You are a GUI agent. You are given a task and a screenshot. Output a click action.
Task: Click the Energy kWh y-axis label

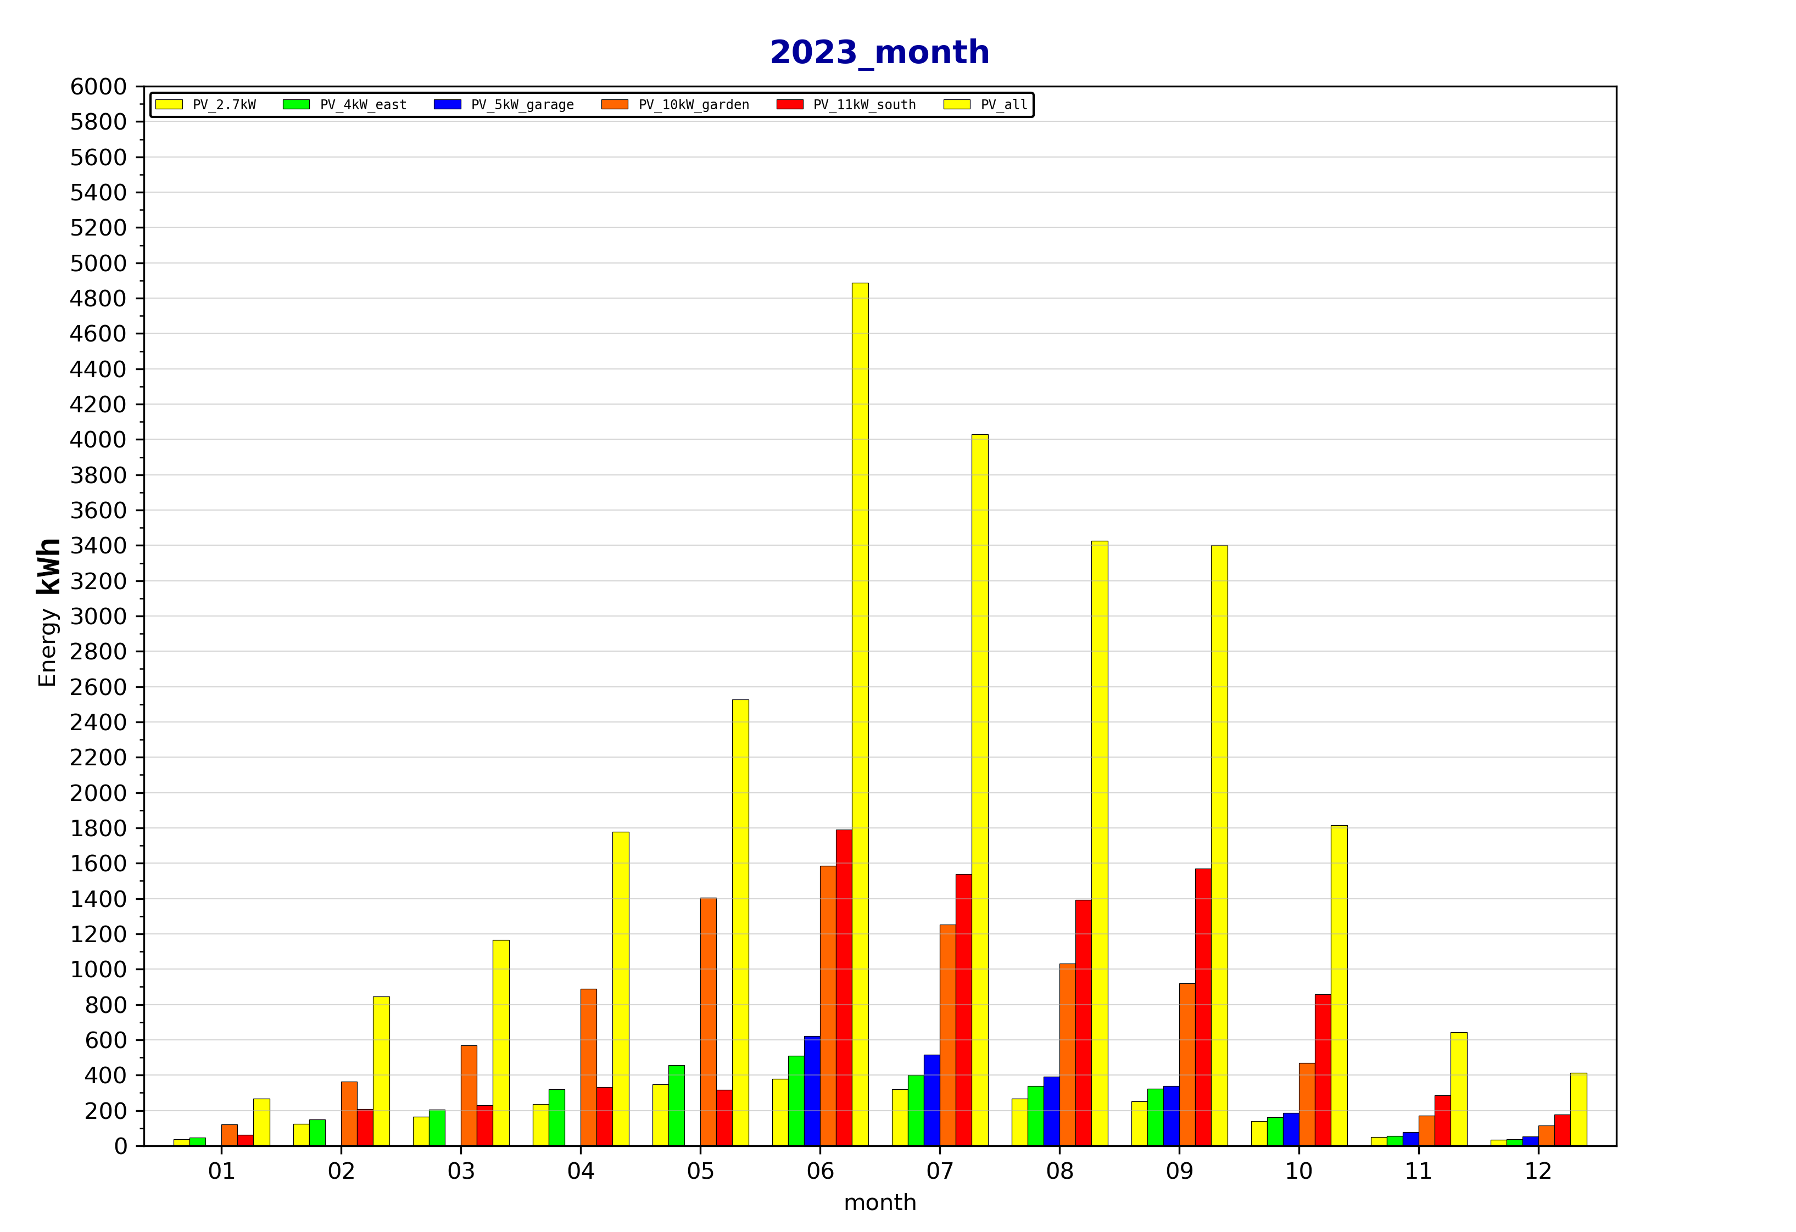(x=48, y=612)
